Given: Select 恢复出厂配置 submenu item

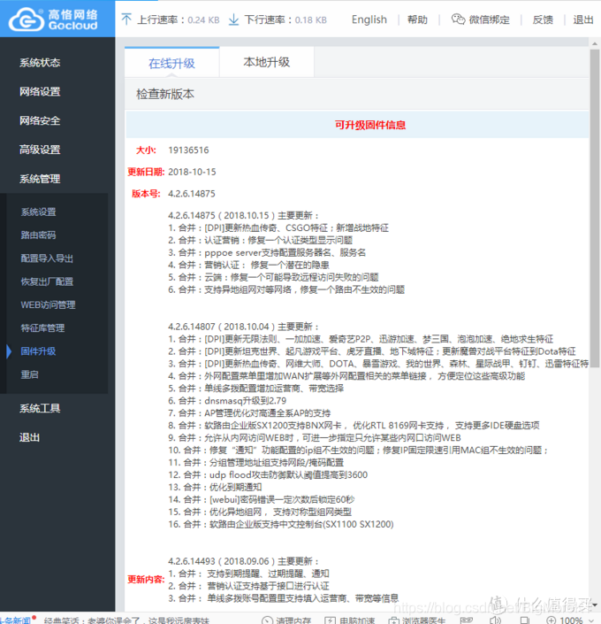Looking at the screenshot, I should click(x=47, y=281).
